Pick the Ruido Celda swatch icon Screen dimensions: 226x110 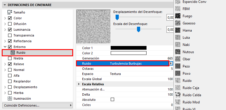coord(178,95)
